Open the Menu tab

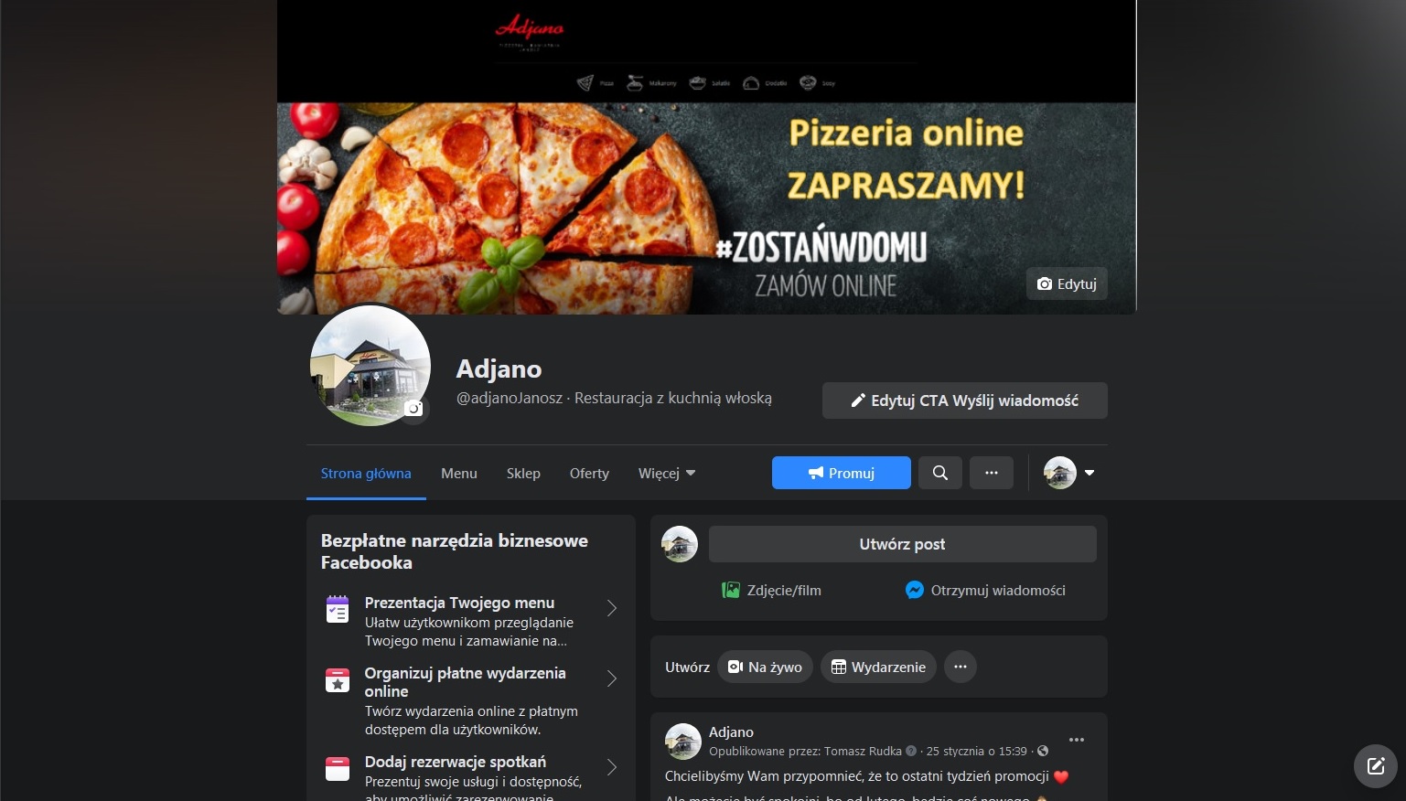click(x=459, y=473)
